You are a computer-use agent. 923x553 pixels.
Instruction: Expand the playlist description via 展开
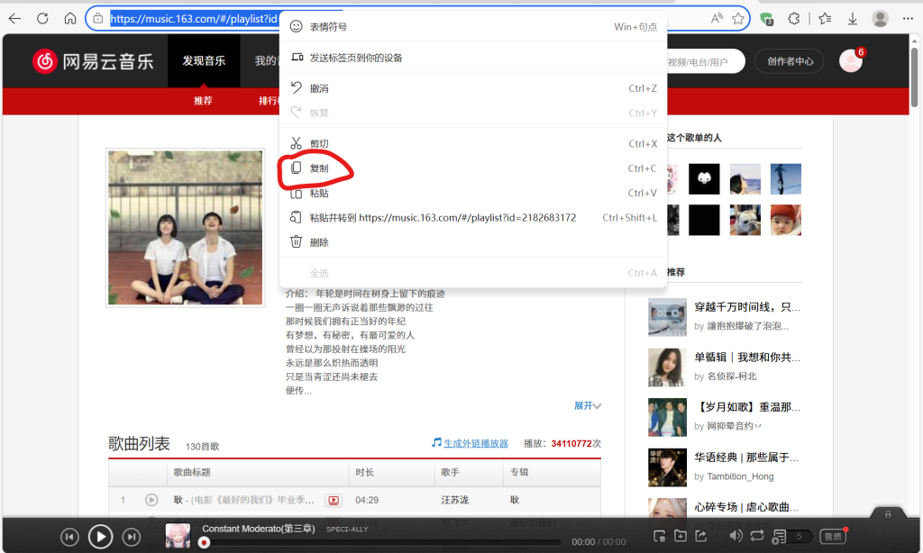pos(586,405)
